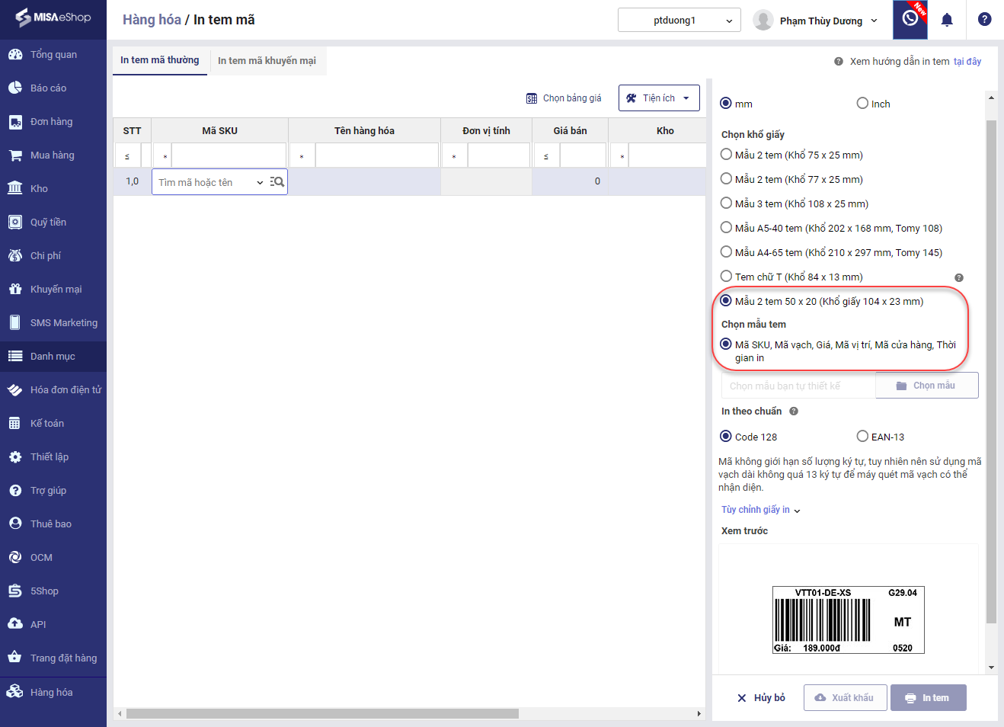The image size is (1004, 727).
Task: Expand the Tiện ích dropdown
Action: point(658,98)
